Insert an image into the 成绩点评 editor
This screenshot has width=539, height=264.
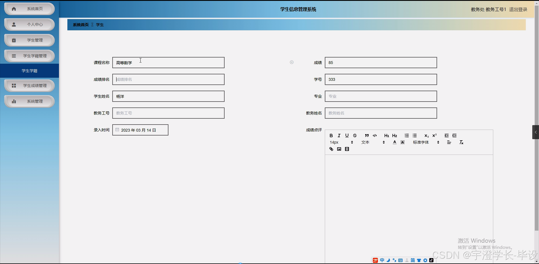[339, 149]
